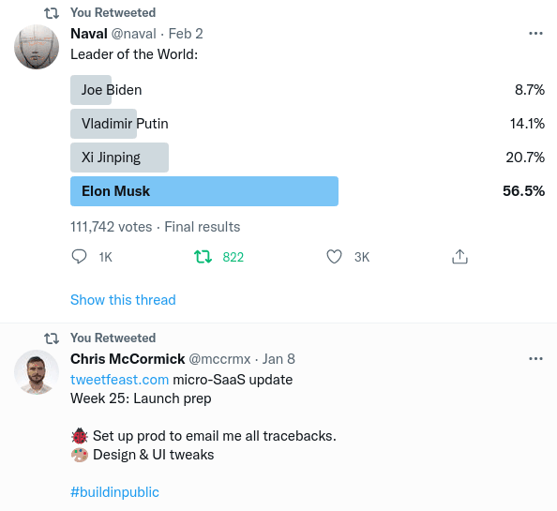The height and width of the screenshot is (511, 557).
Task: Open Chris McCormick's avatar
Action: 37,372
